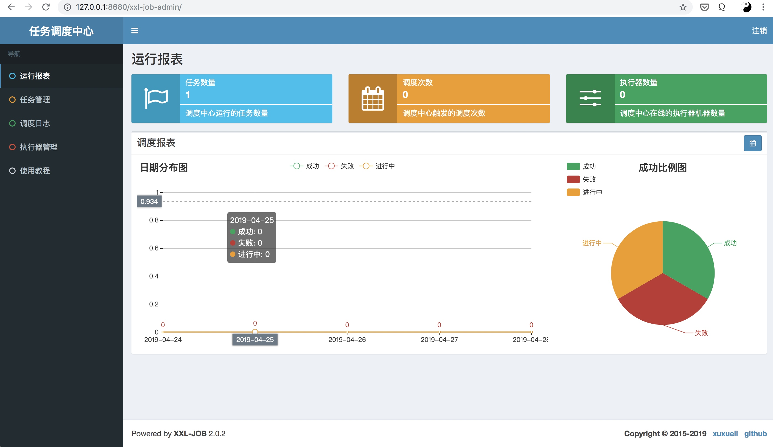Click the flag icon in task count card
The width and height of the screenshot is (773, 447).
click(x=156, y=98)
